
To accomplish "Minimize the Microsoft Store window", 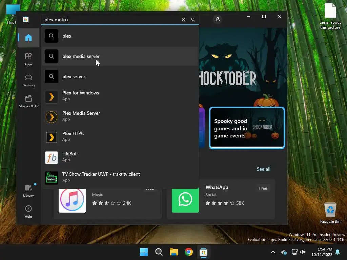I will [x=248, y=17].
